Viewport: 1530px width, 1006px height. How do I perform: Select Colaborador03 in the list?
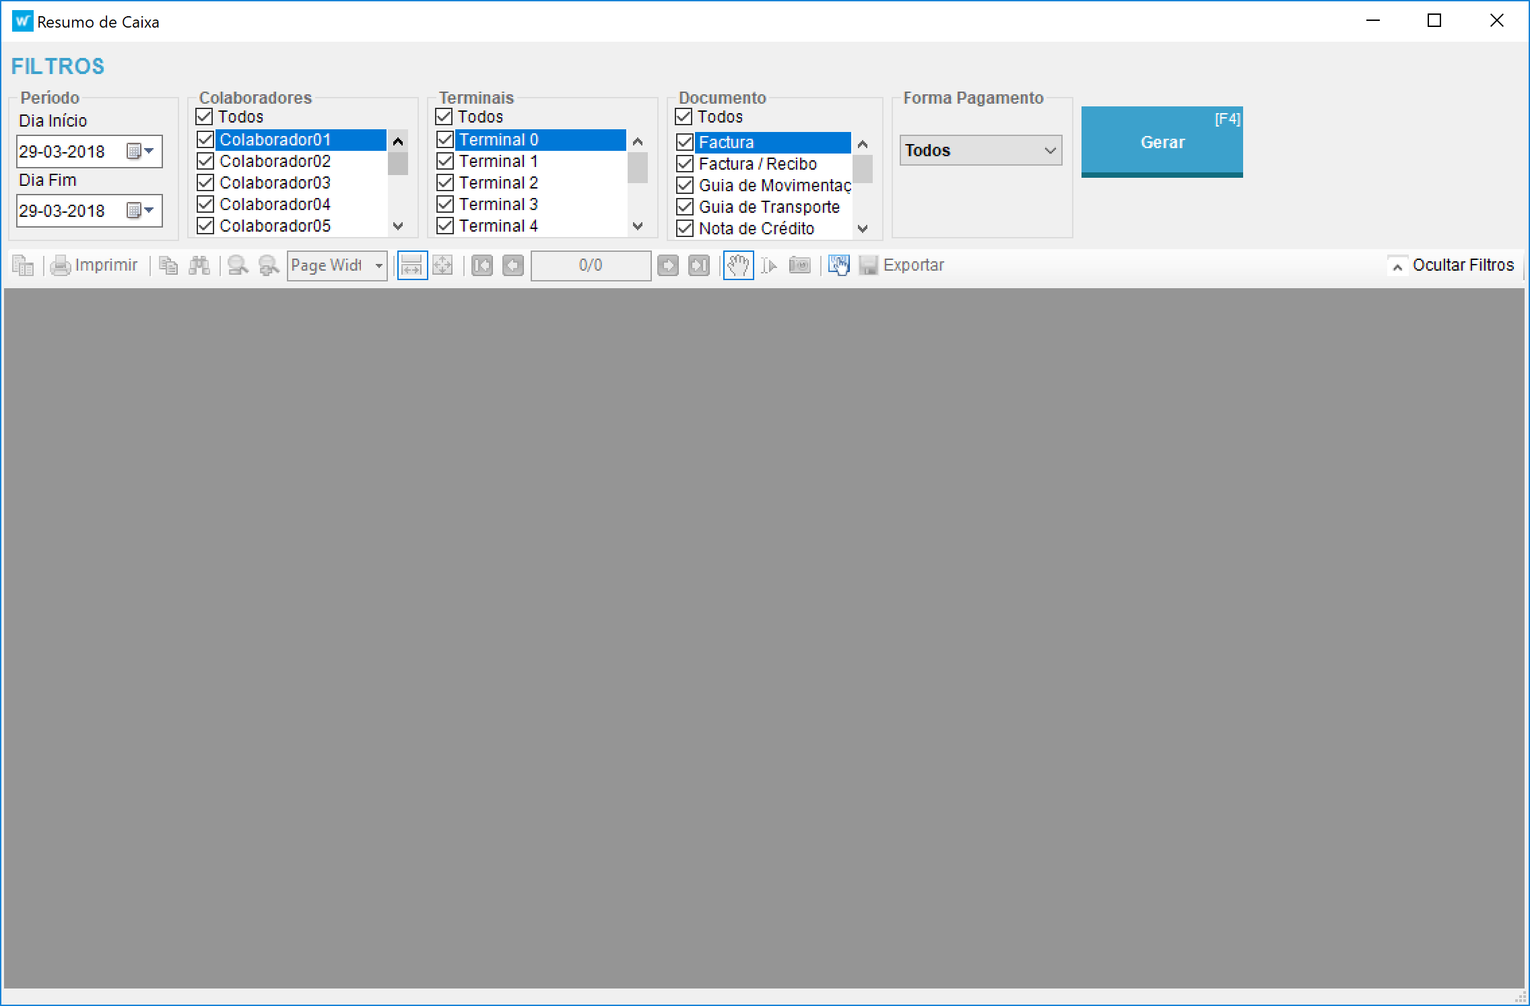pos(275,183)
